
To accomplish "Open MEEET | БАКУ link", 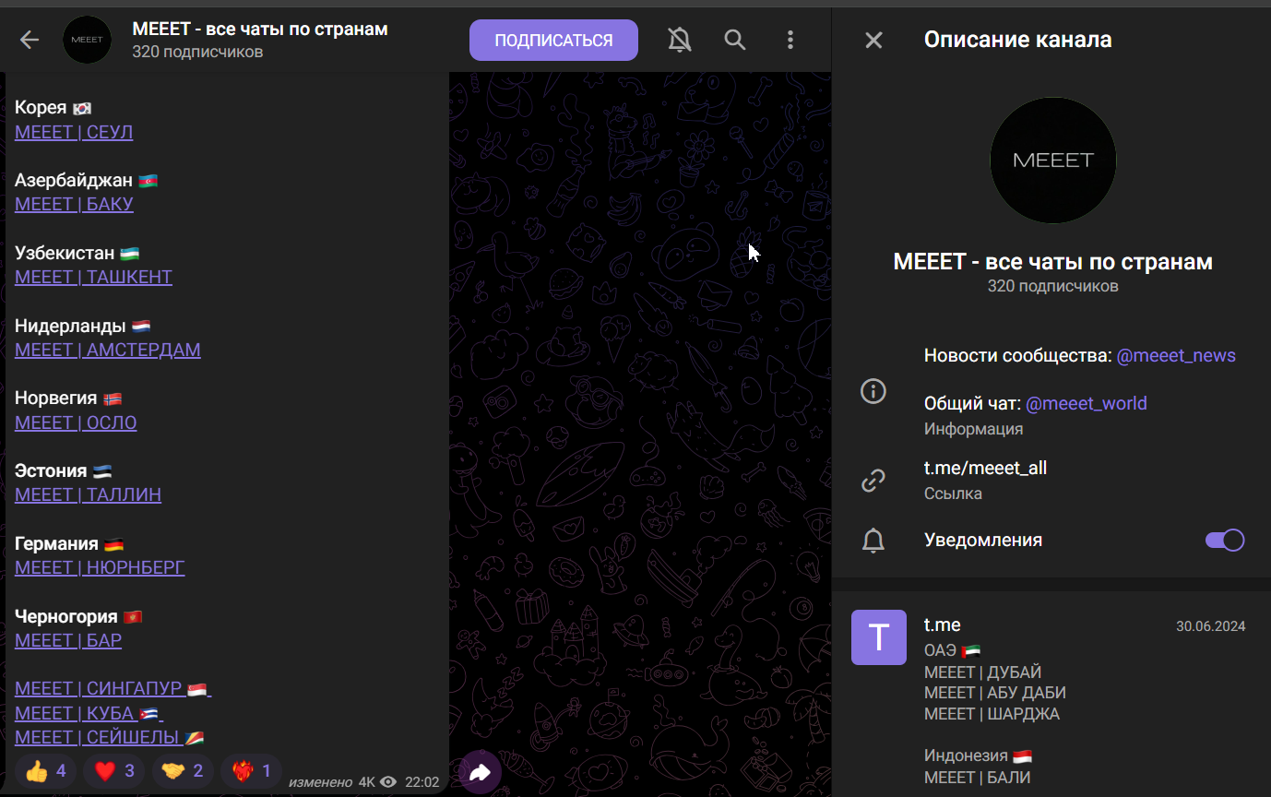I will pyautogui.click(x=74, y=204).
